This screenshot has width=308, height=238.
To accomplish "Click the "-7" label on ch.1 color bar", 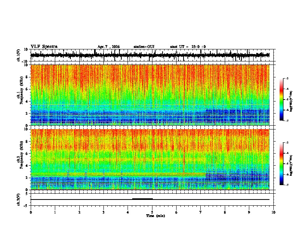I will 287,121.
